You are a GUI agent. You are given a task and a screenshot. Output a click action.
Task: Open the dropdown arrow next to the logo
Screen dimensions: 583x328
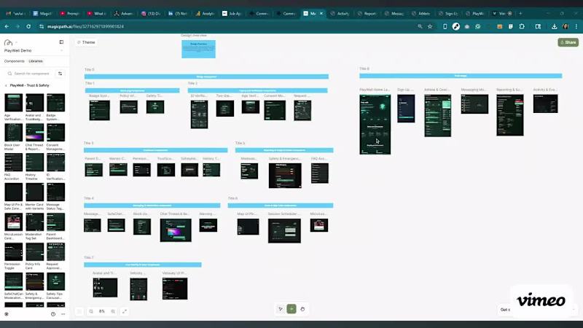click(x=16, y=42)
